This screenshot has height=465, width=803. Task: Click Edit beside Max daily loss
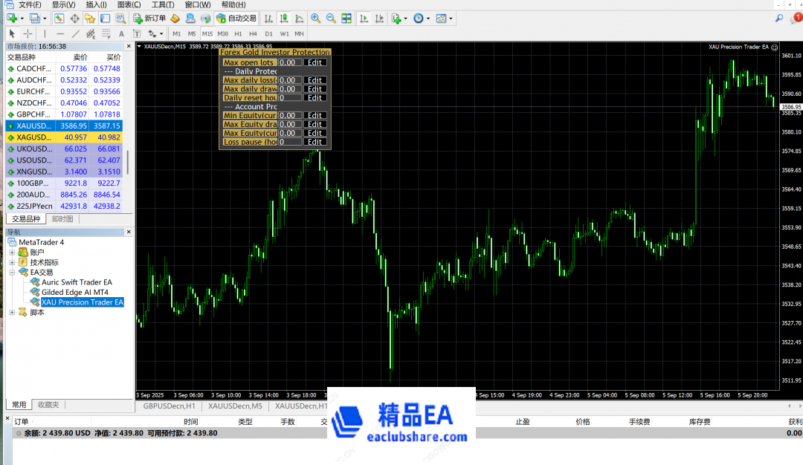tap(315, 79)
